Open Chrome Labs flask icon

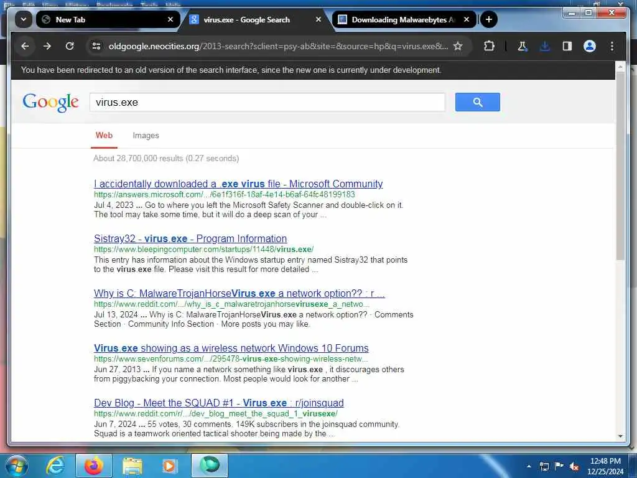(x=523, y=46)
